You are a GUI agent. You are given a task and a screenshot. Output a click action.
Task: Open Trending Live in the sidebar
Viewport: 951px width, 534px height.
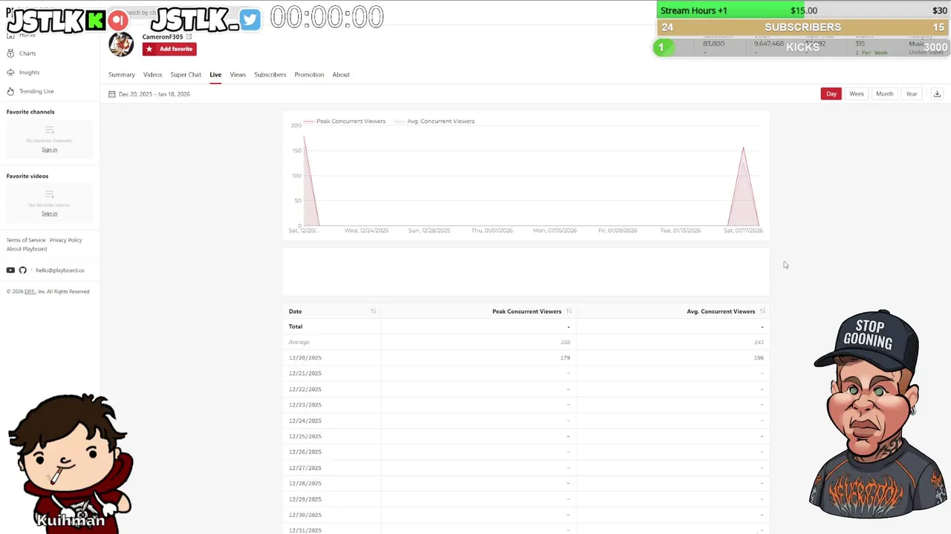click(30, 91)
